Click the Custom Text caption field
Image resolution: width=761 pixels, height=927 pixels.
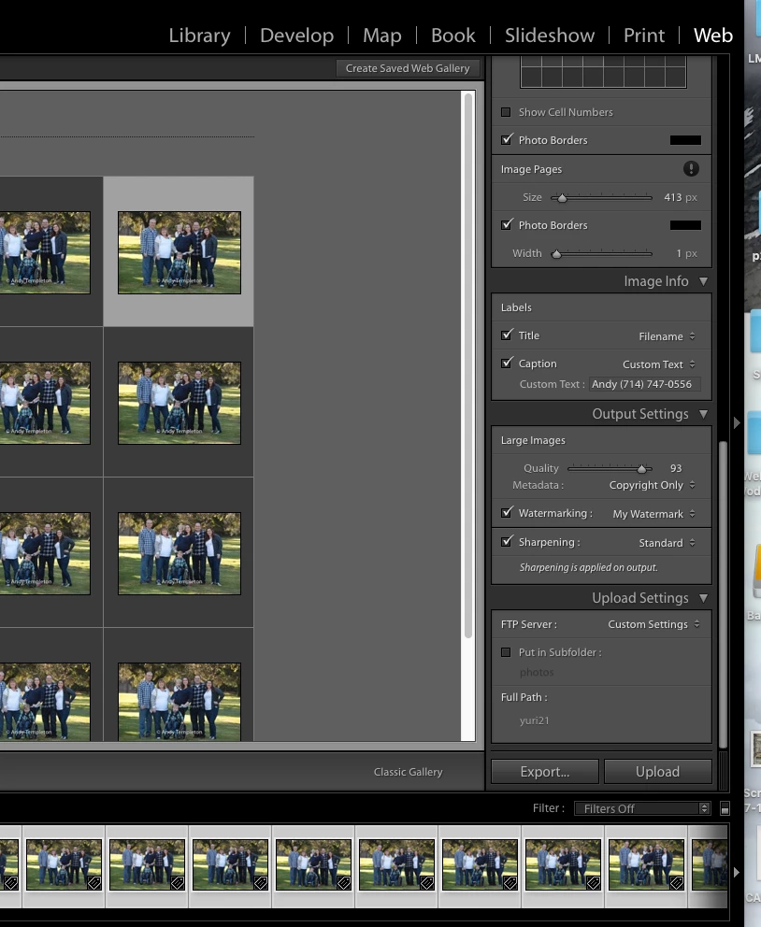[644, 384]
